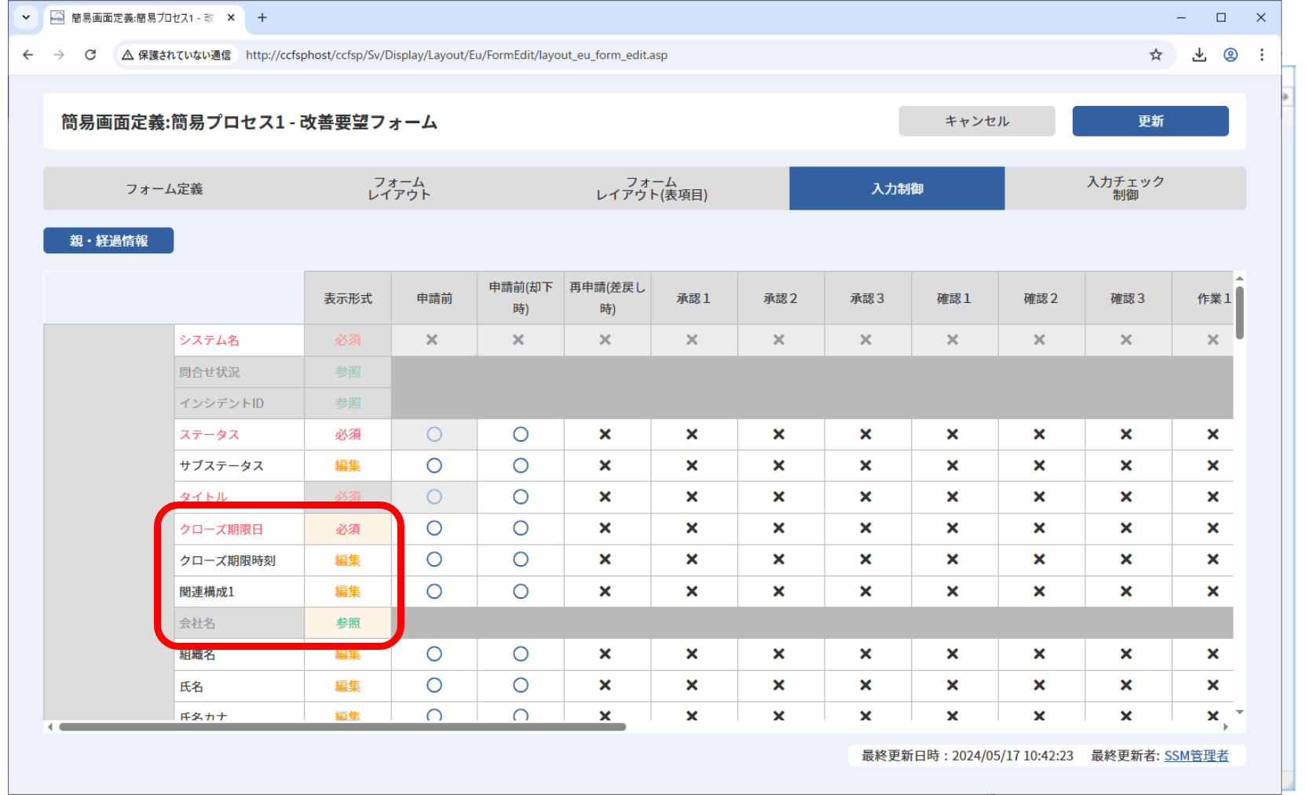Click 承認2 X mark for タイトル row
The width and height of the screenshot is (1306, 795).
(x=779, y=497)
